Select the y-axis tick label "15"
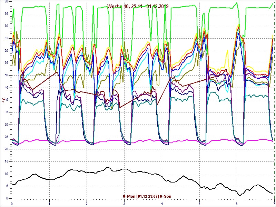 (6, 161)
